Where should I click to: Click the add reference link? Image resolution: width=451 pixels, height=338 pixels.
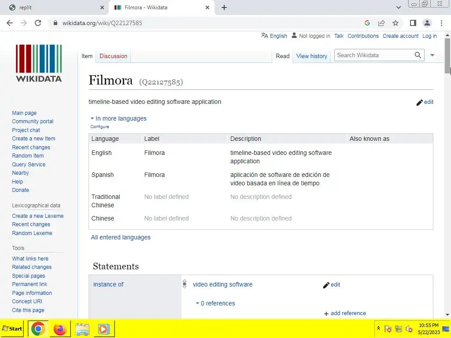pyautogui.click(x=345, y=313)
